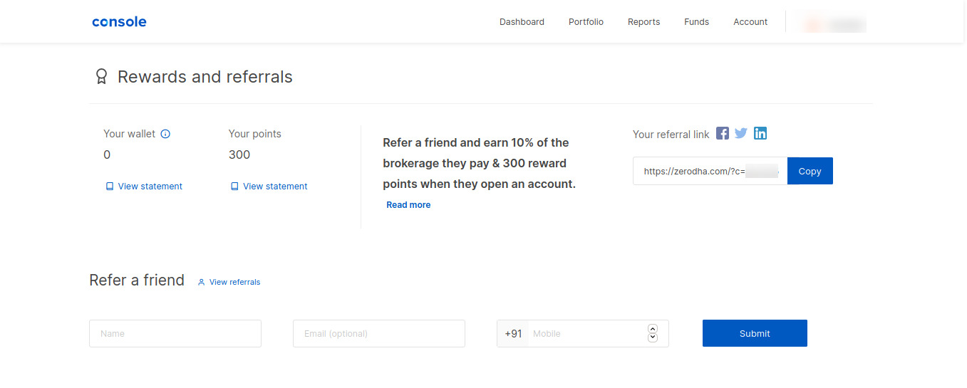Screen dimensions: 967x388
Task: Submit the refer a friend form
Action: 755,333
